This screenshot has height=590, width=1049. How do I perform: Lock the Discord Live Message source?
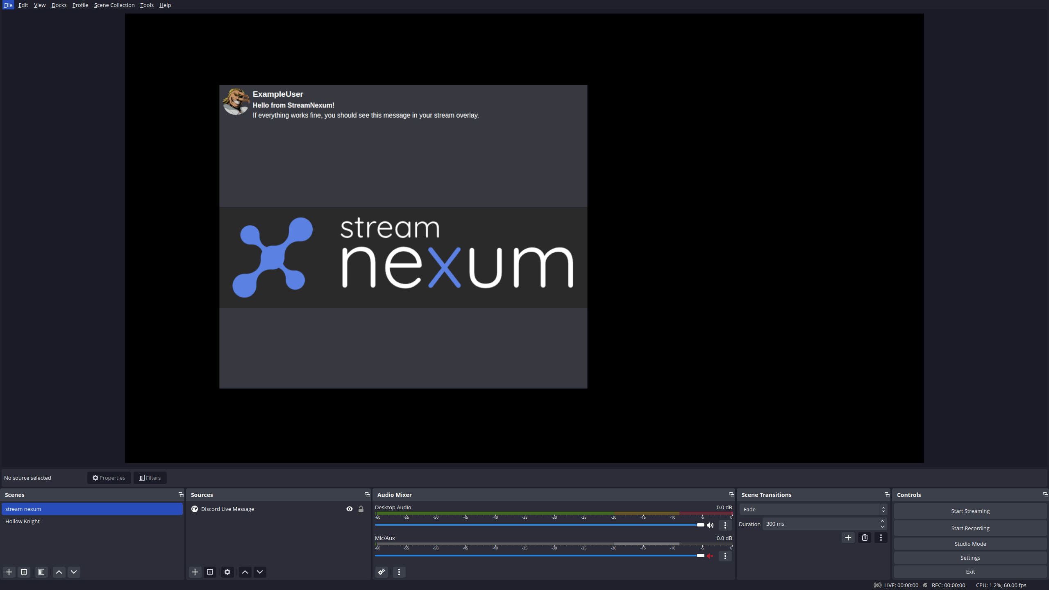click(361, 509)
